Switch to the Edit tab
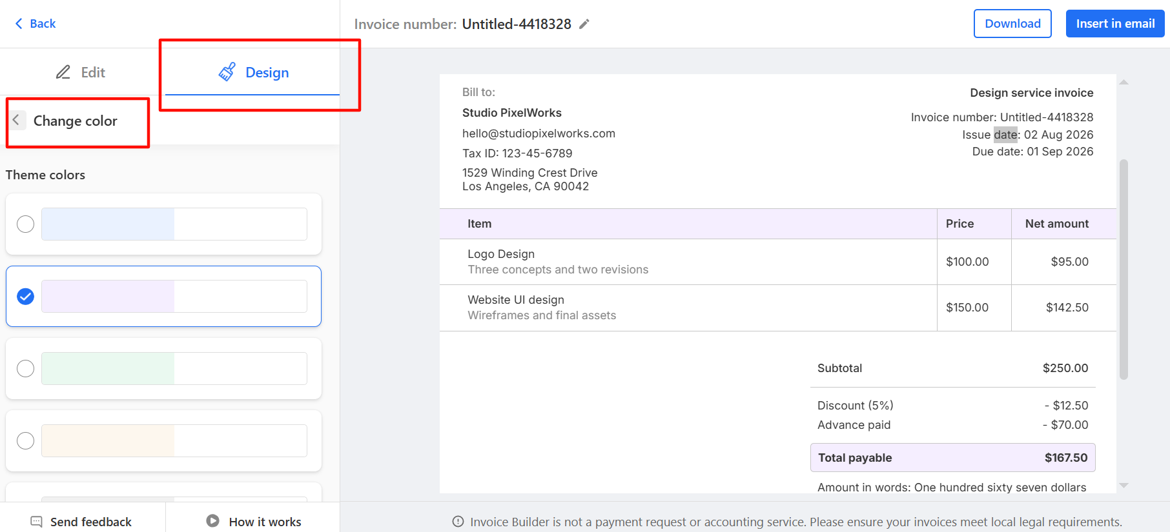Screen dimensions: 1170x532 tap(81, 72)
